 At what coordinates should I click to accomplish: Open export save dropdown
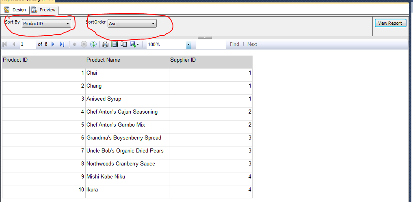(134, 45)
